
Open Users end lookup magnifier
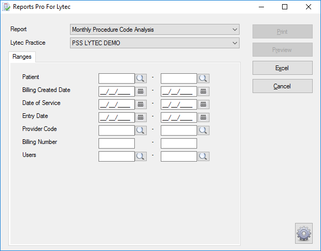203,156
